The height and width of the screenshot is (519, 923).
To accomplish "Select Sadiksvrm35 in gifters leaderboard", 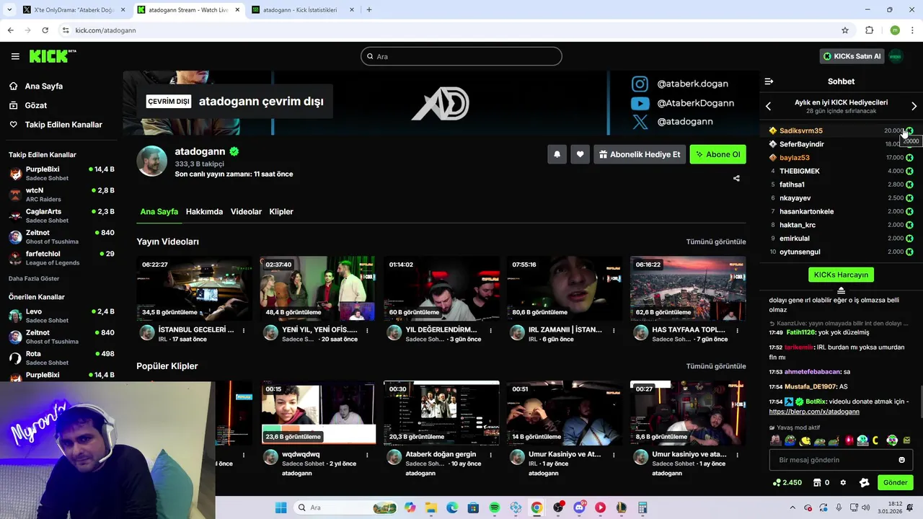I will [841, 131].
